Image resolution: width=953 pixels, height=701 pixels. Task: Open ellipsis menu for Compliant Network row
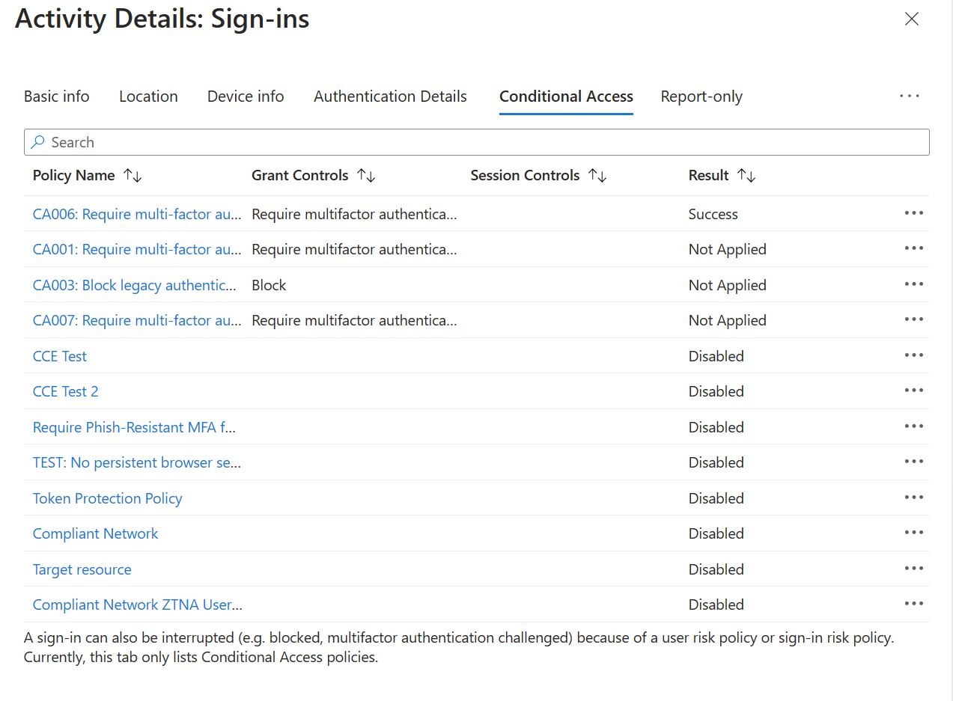913,533
